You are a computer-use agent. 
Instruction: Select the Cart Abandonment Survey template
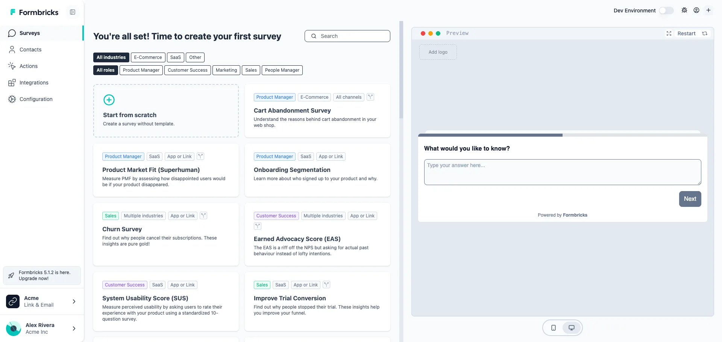click(317, 111)
